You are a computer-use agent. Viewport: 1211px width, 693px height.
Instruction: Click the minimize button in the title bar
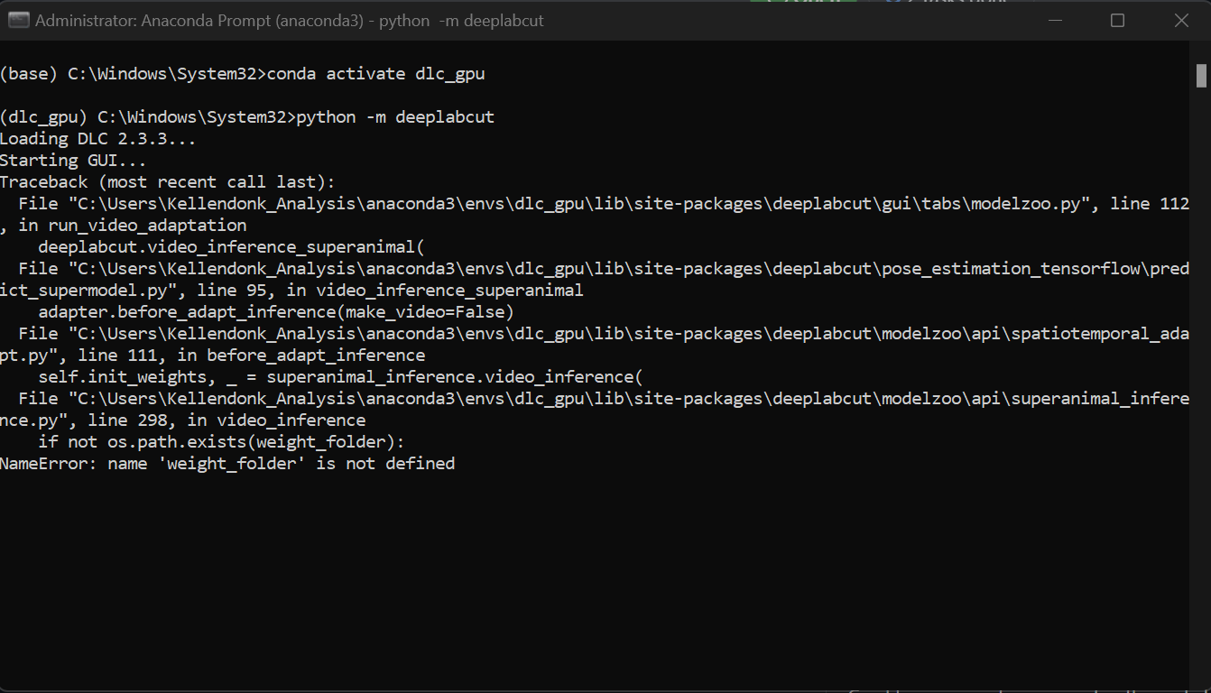tap(1055, 20)
